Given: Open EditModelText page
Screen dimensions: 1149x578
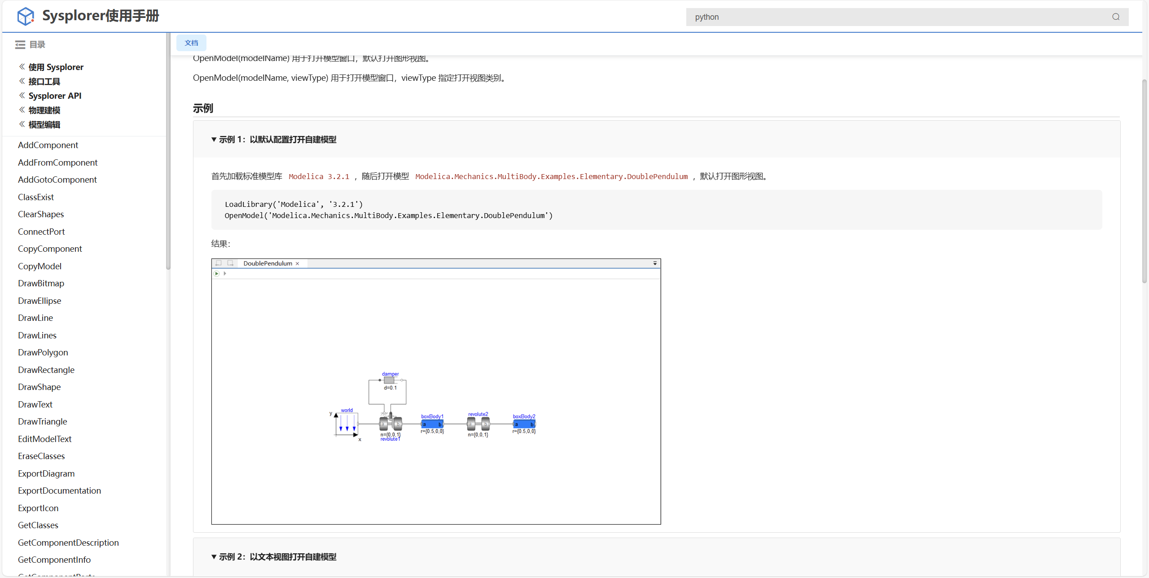Looking at the screenshot, I should pos(45,439).
